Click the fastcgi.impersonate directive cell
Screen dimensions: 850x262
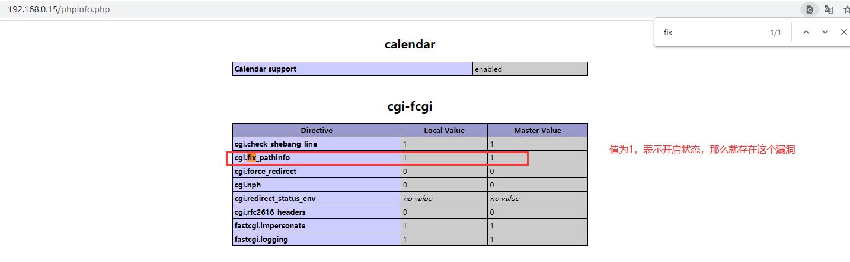pyautogui.click(x=270, y=225)
